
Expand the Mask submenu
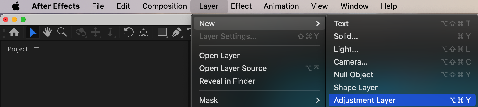click(259, 100)
